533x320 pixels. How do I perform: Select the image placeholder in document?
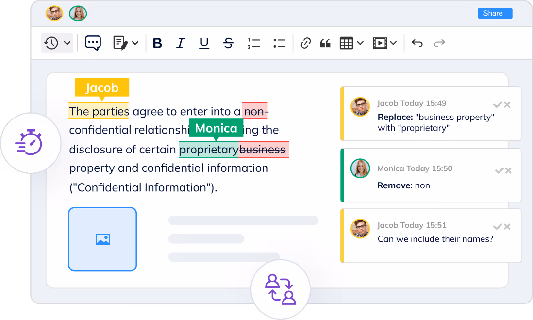[102, 239]
